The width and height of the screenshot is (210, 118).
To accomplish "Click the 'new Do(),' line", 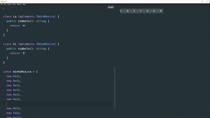I will point(14,76).
